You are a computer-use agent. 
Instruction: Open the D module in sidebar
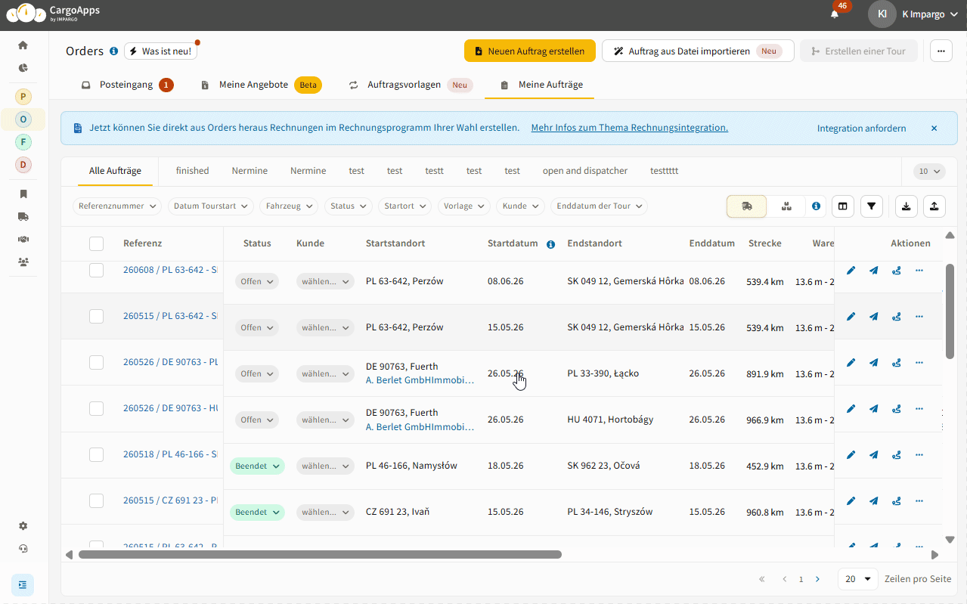click(x=23, y=165)
